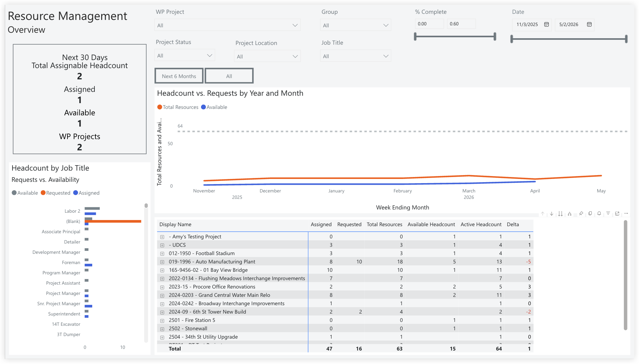Screen dimensions: 639x364
Task: Open More options for the matrix visual
Action: (626, 214)
